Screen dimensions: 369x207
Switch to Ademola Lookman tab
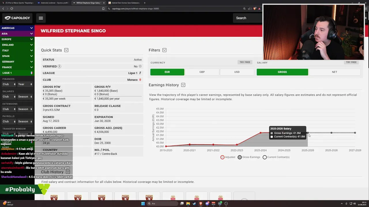click(53, 3)
